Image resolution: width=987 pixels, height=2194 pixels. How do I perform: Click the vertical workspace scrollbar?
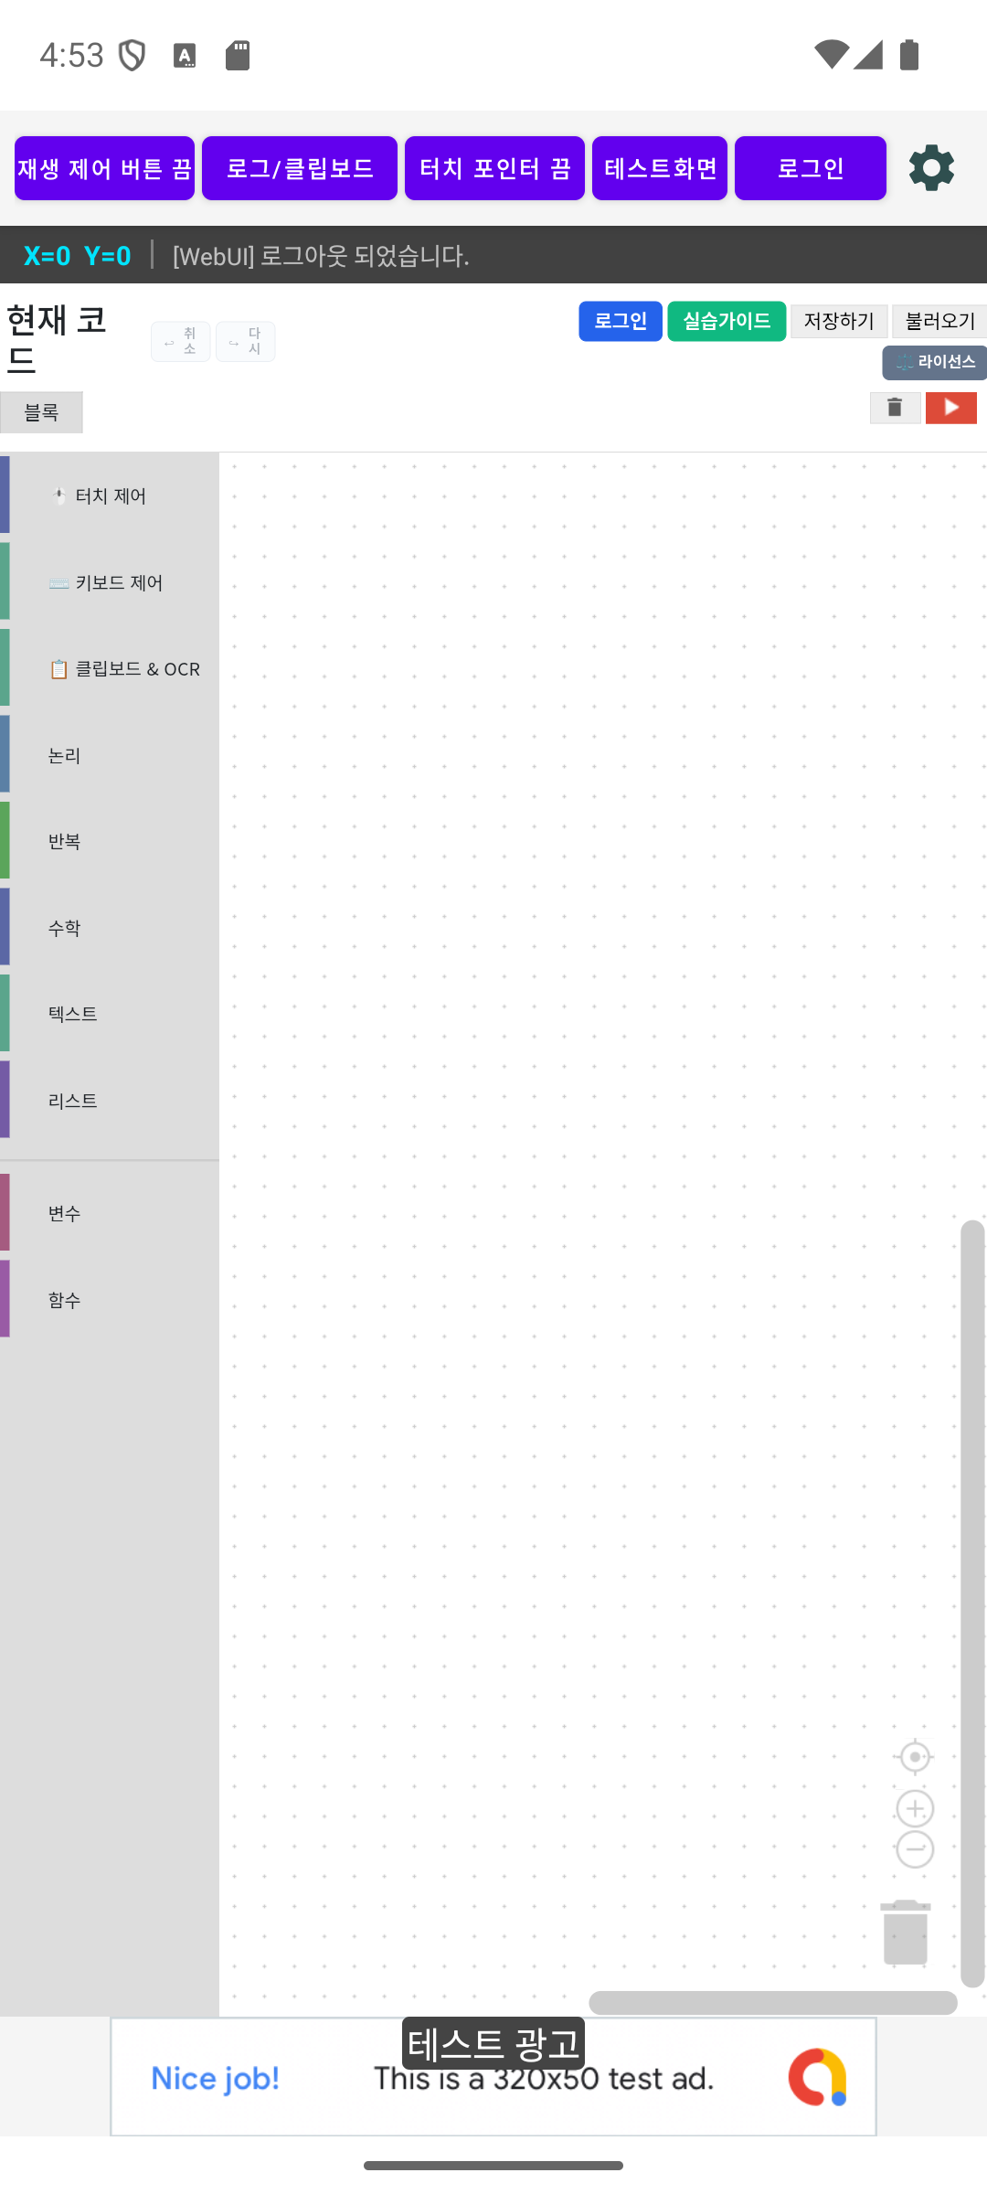tap(972, 1603)
